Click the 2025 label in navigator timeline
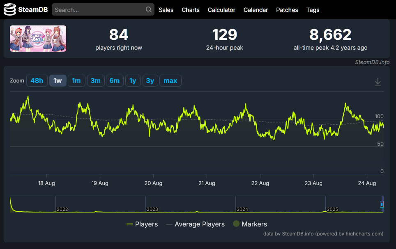This screenshot has width=396, height=249. click(x=332, y=209)
